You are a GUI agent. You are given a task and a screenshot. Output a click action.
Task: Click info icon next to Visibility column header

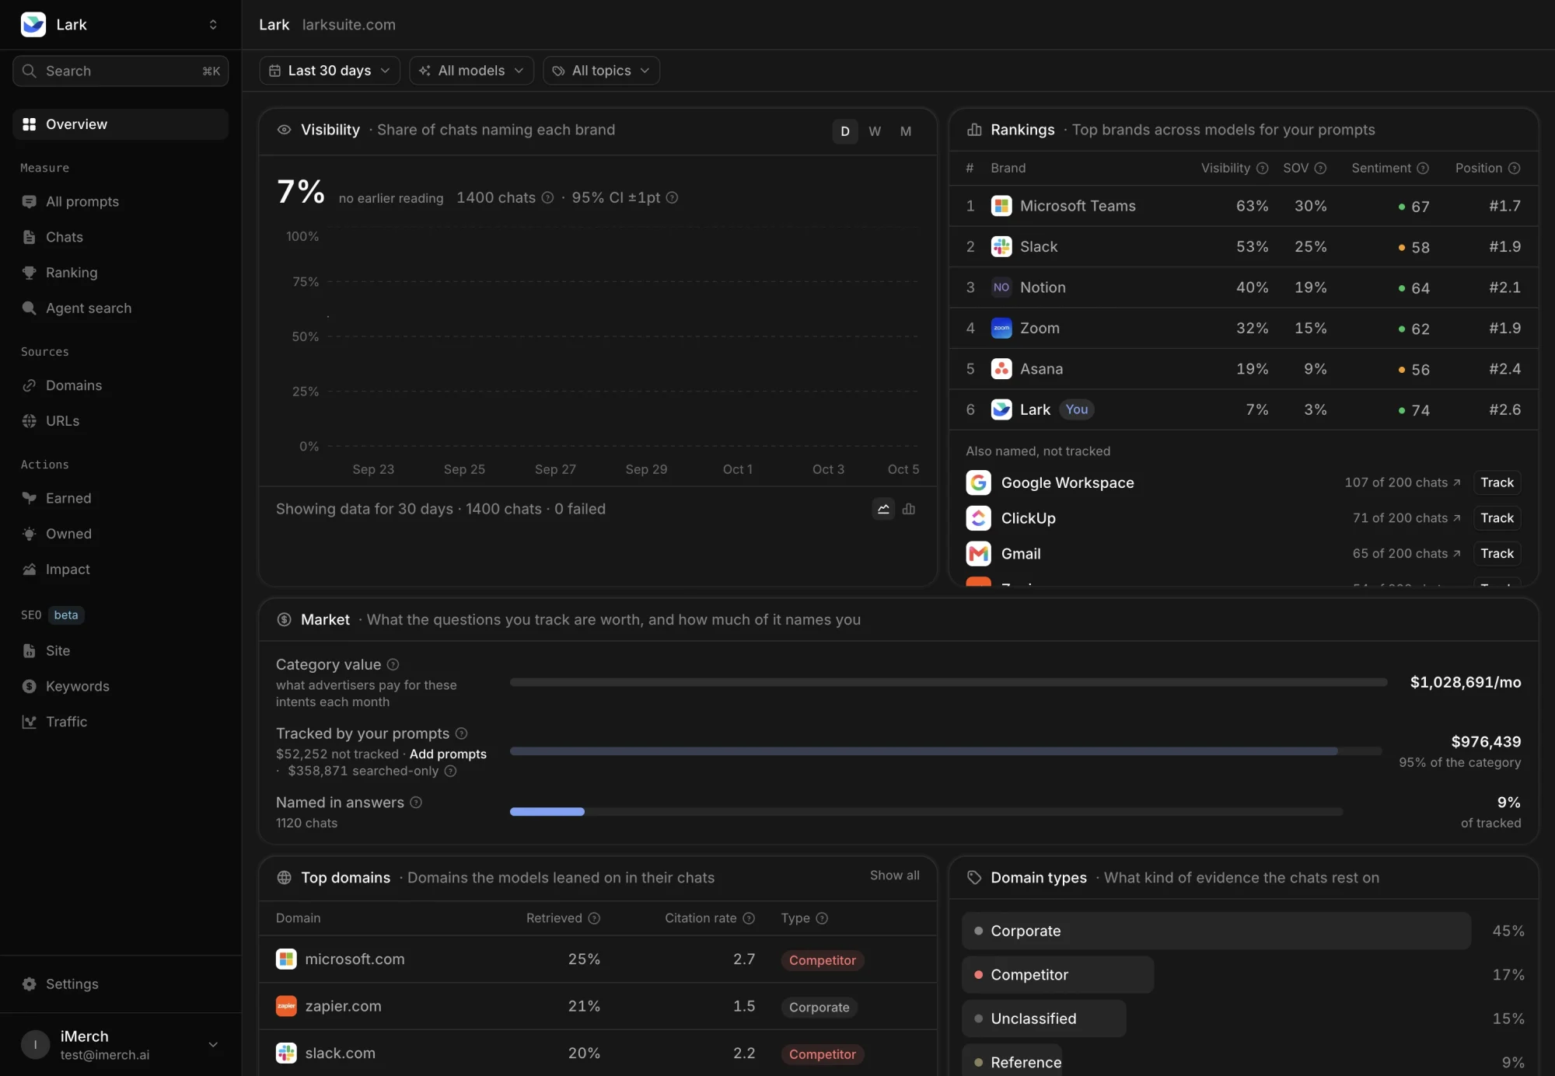tap(1263, 168)
